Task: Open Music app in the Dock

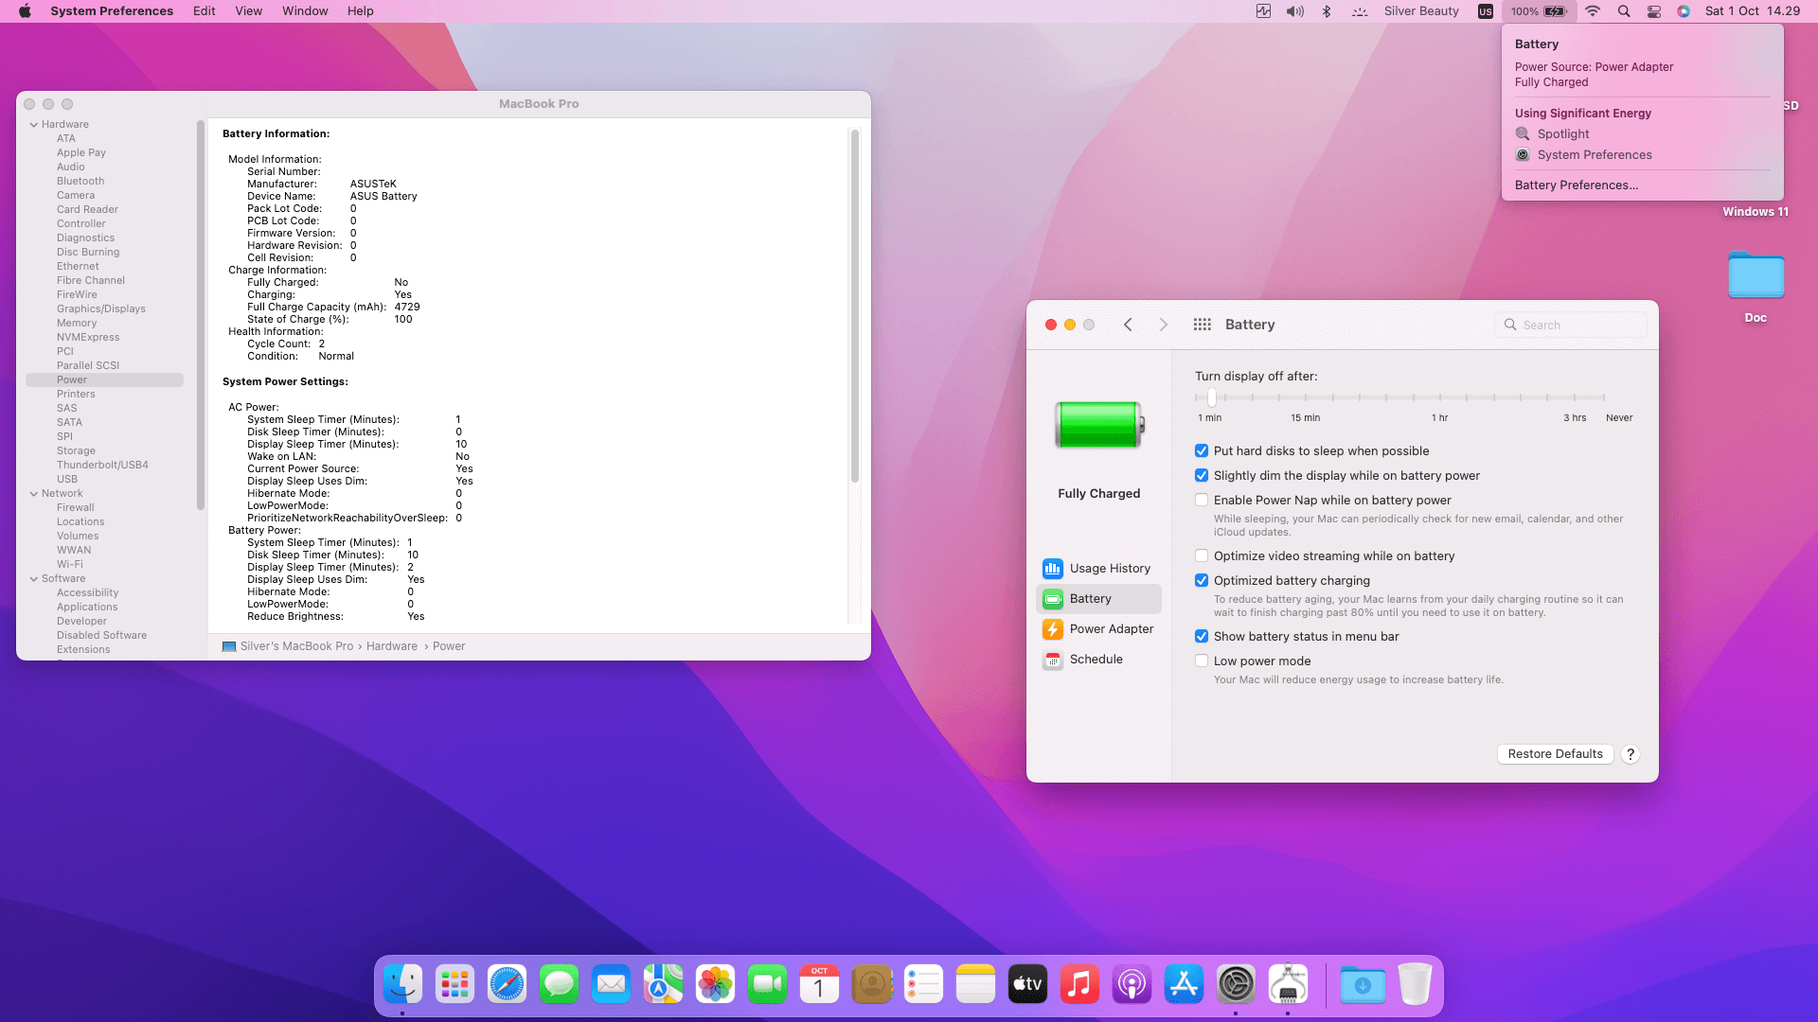Action: coord(1080,985)
